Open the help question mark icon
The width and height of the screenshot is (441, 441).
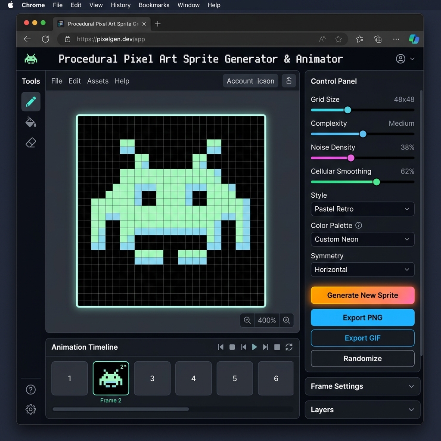pos(31,389)
